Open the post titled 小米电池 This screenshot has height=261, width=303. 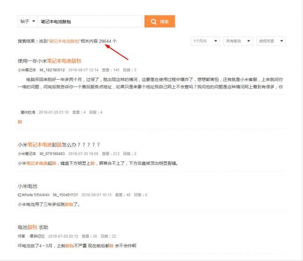(x=27, y=186)
